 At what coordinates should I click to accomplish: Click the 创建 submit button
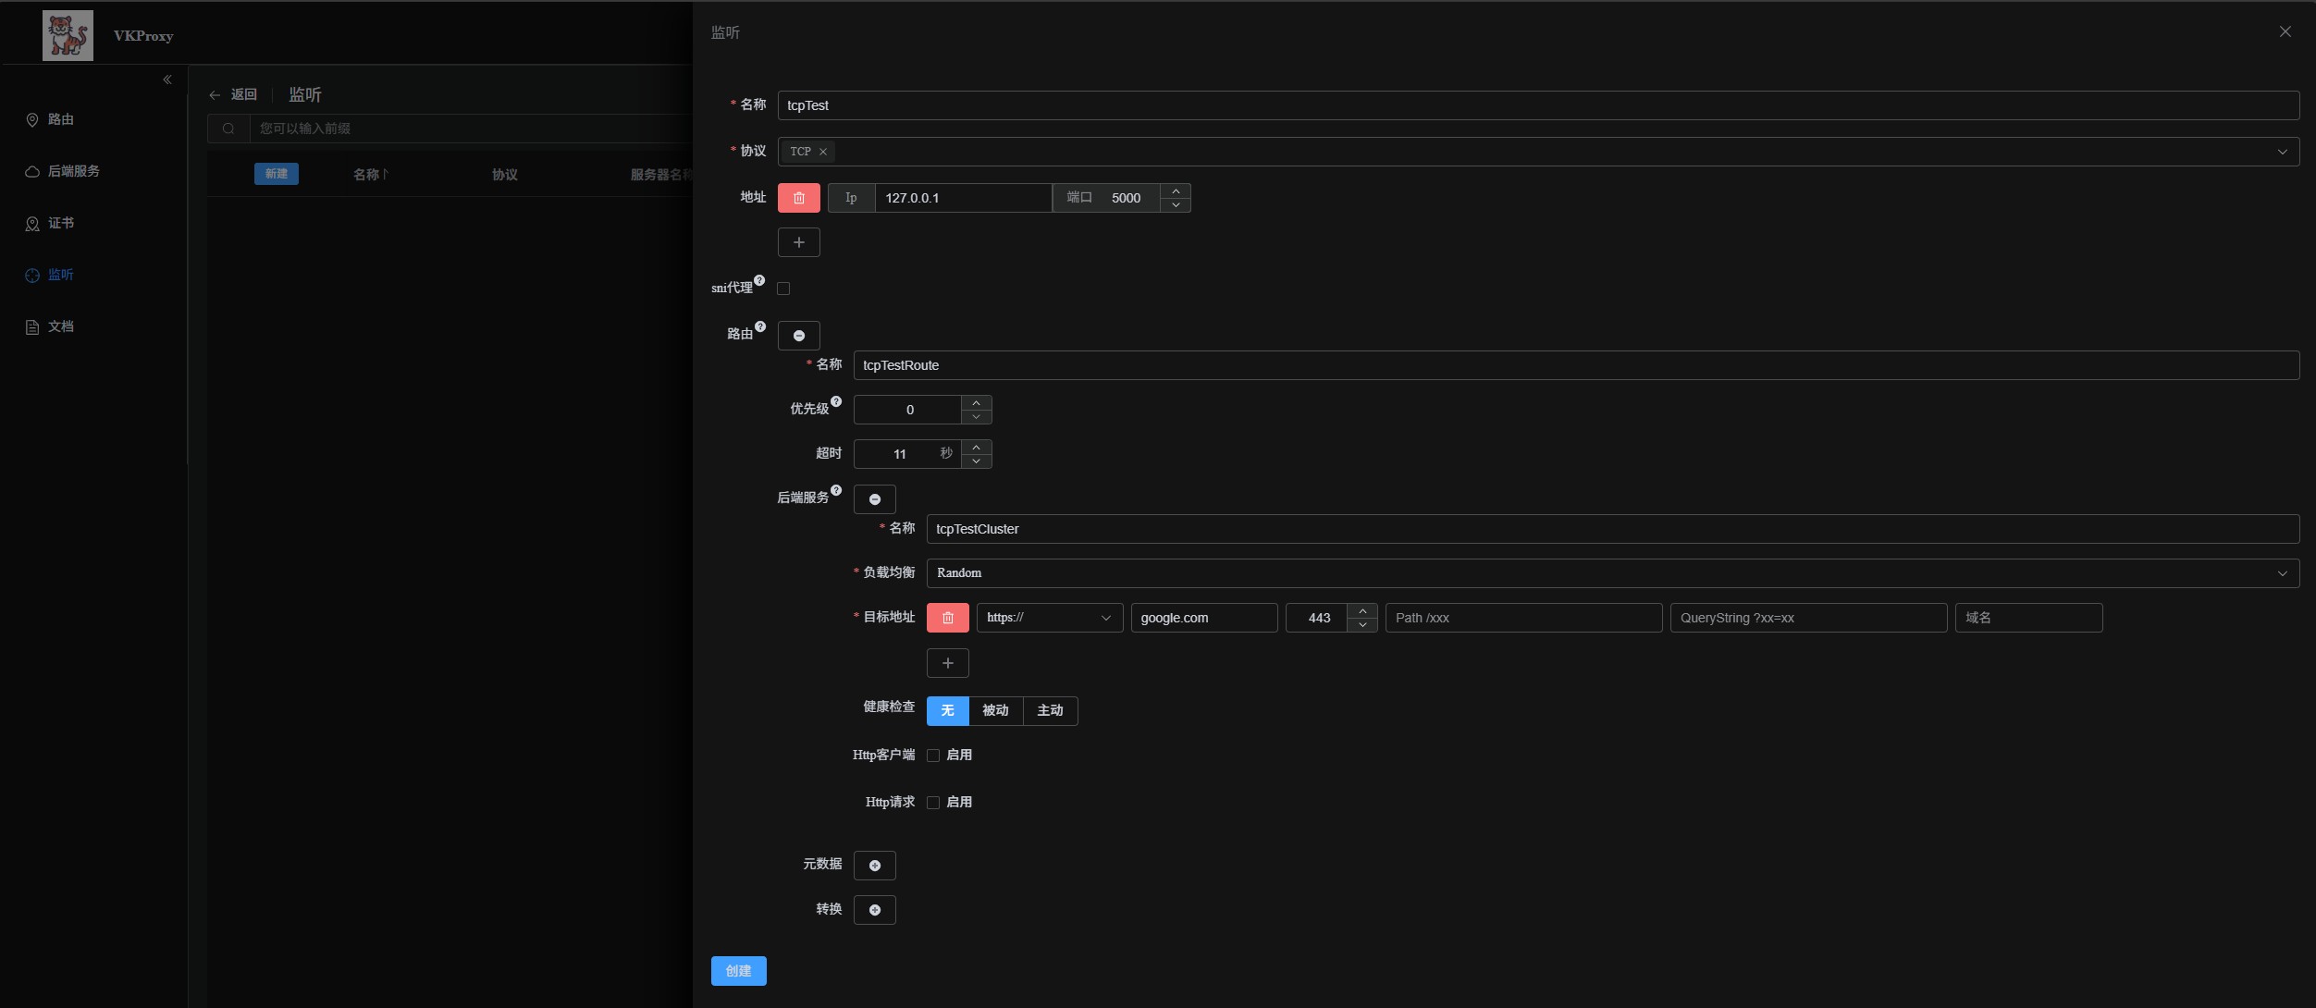[739, 971]
